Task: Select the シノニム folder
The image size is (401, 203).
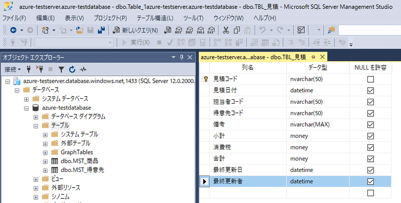Action: 60,196
